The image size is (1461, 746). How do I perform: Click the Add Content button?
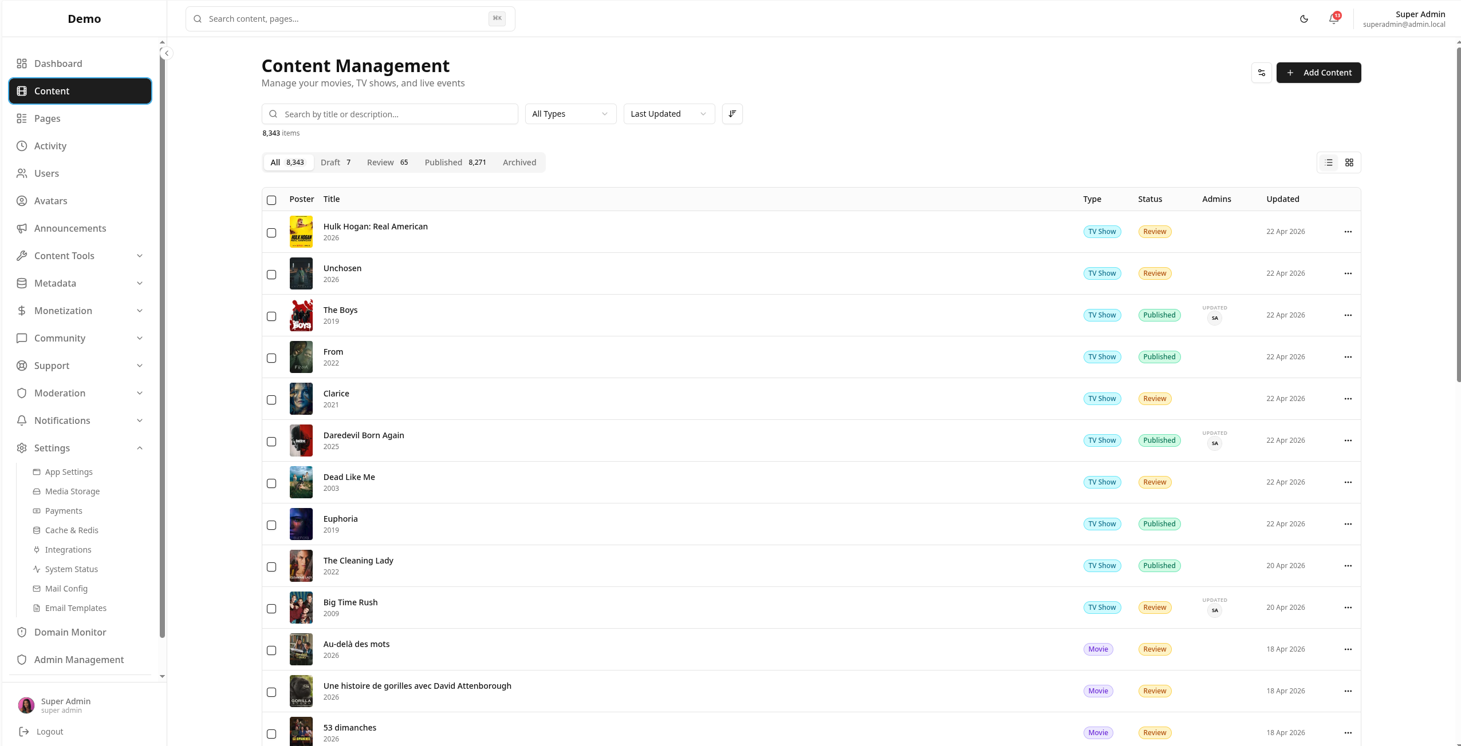[x=1318, y=72]
